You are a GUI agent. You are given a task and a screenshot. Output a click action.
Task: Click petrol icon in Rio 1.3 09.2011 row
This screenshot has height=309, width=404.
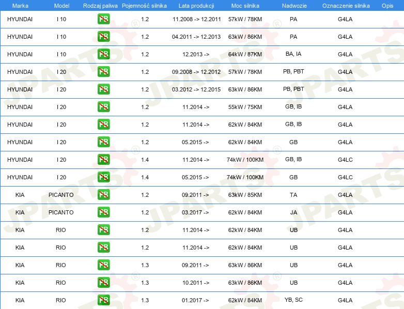[x=103, y=265]
